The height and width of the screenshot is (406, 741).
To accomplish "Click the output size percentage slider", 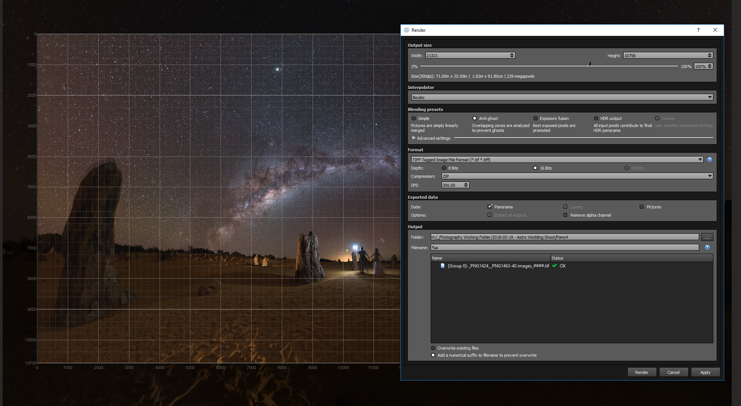I will coord(587,66).
